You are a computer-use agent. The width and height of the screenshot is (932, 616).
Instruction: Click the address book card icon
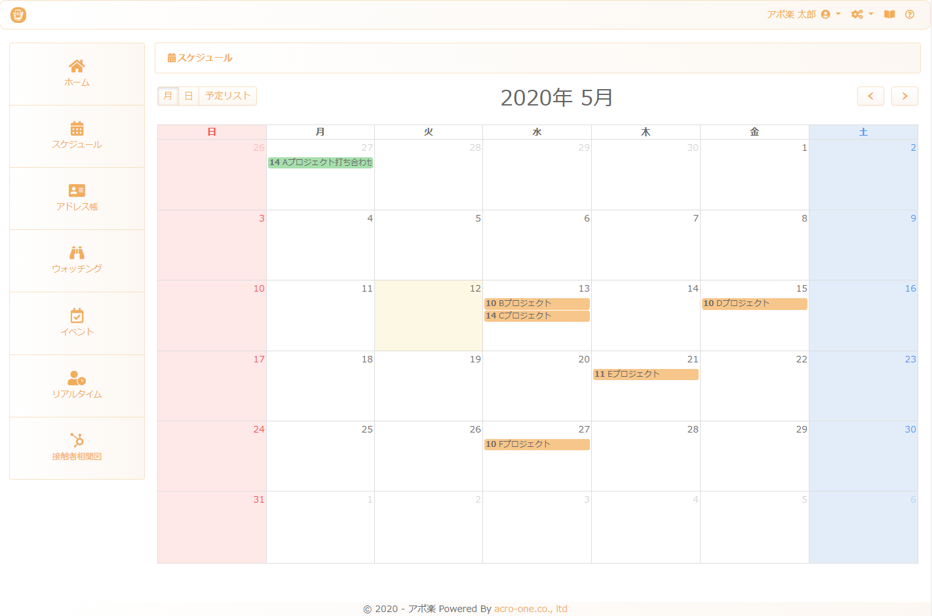(x=77, y=190)
